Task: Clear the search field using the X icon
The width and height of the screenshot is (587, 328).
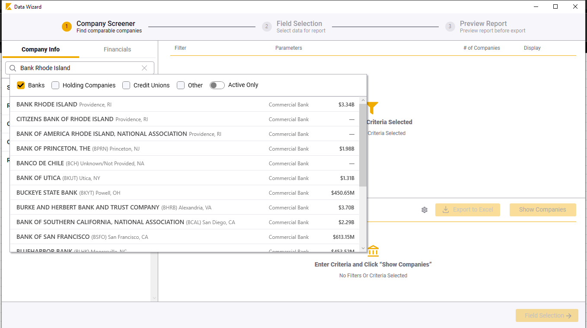Action: 144,68
